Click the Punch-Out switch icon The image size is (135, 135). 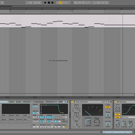[95, 3]
